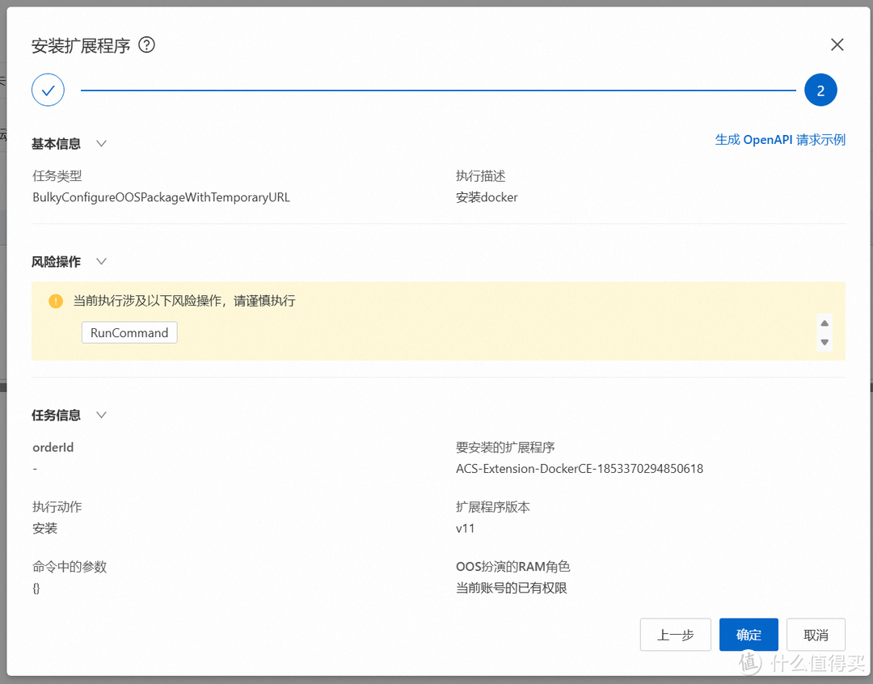Click the orange warning icon in risk banner

[55, 301]
